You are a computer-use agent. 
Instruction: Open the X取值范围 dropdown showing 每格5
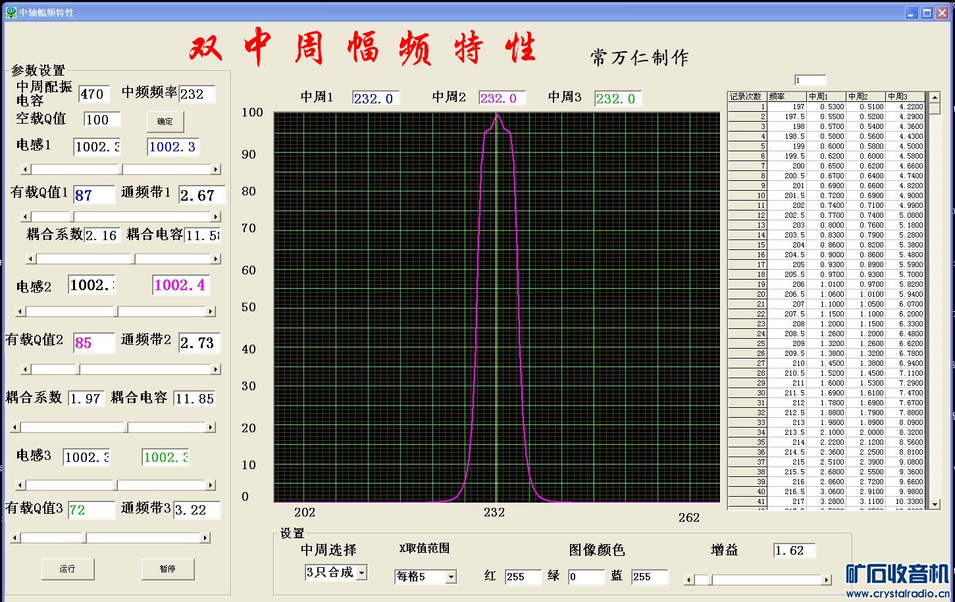tap(425, 576)
